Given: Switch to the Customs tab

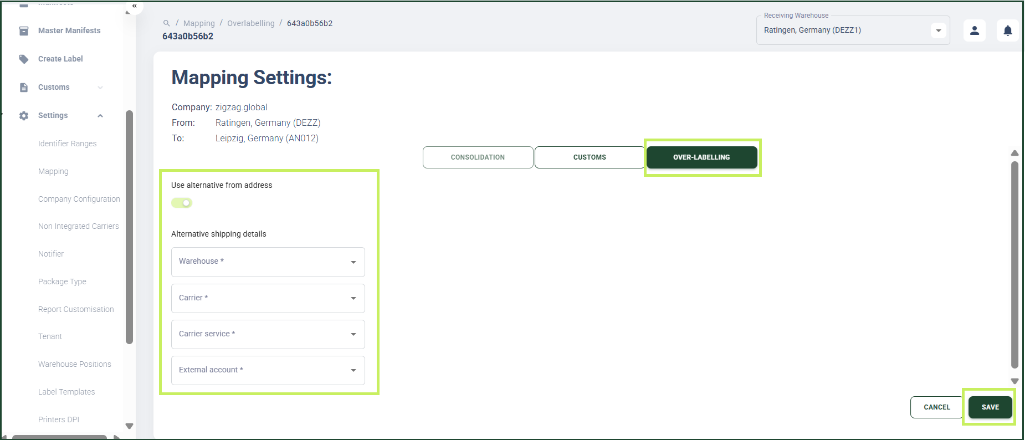Looking at the screenshot, I should coord(590,157).
